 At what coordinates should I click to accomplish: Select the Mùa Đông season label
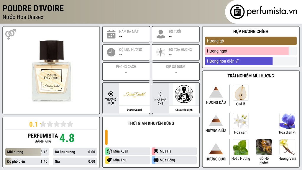(167, 160)
